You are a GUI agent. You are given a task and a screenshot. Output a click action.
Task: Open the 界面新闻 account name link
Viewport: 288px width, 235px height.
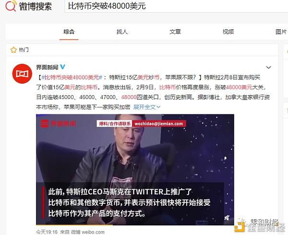click(47, 67)
